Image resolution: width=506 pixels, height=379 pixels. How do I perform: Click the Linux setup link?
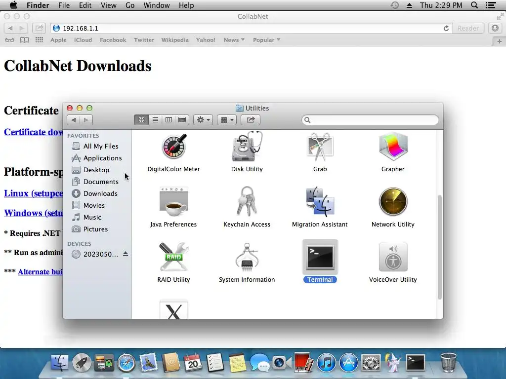click(33, 193)
